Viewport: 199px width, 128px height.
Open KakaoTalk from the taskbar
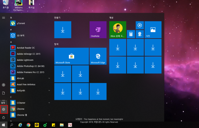pos(37,125)
